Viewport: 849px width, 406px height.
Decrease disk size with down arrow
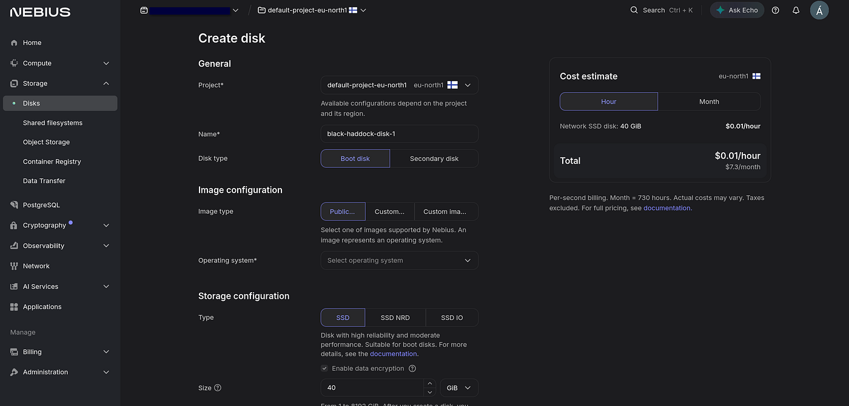(429, 392)
